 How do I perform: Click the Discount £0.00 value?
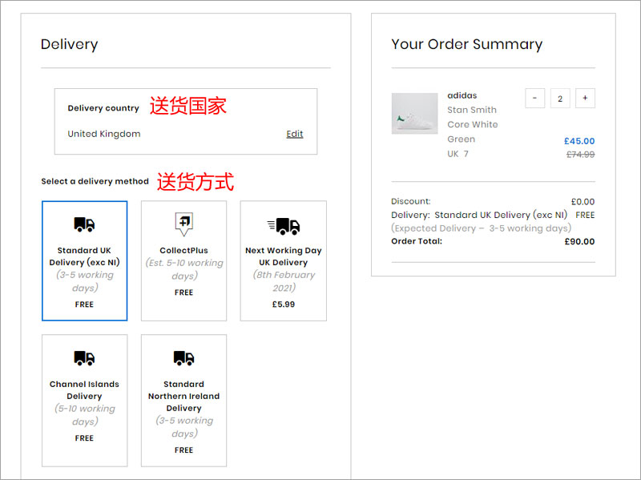click(583, 202)
